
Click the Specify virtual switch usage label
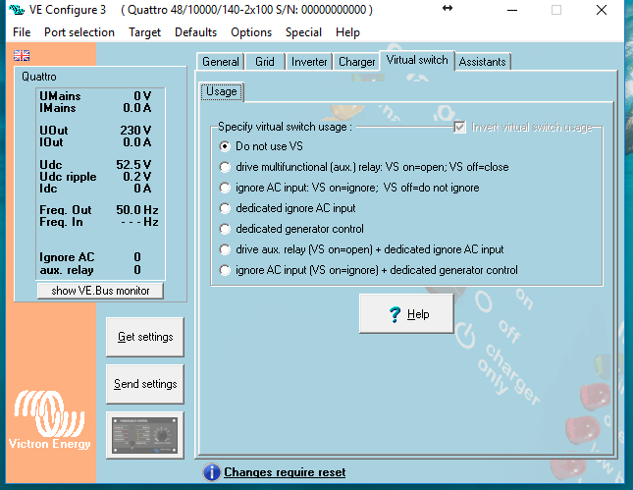(285, 127)
